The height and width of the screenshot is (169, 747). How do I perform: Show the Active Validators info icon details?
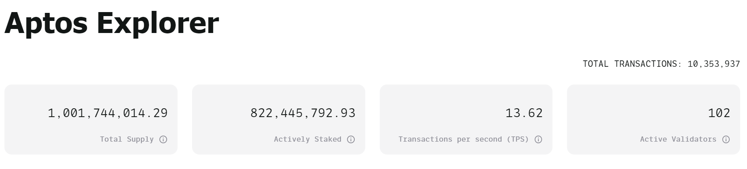[x=726, y=139]
